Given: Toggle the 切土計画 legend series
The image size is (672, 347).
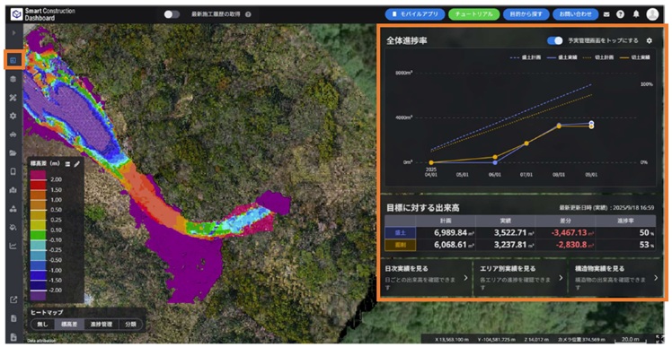Looking at the screenshot, I should click(x=598, y=57).
